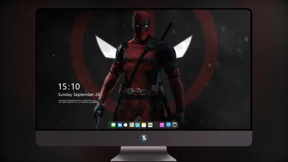Image resolution: width=288 pixels, height=162 pixels.
Task: Click the right white eye shape
Action: pyautogui.click(x=183, y=47)
